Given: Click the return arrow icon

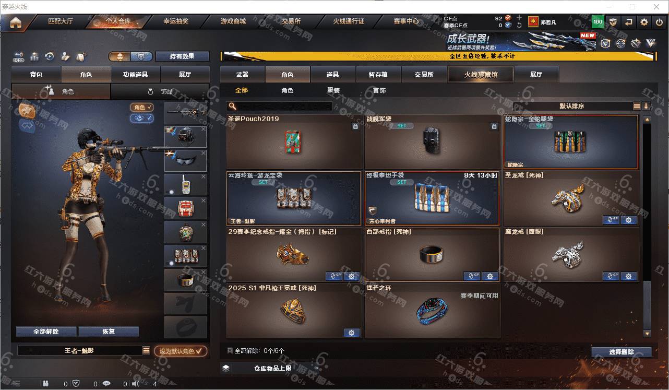Looking at the screenshot, I should [x=629, y=22].
